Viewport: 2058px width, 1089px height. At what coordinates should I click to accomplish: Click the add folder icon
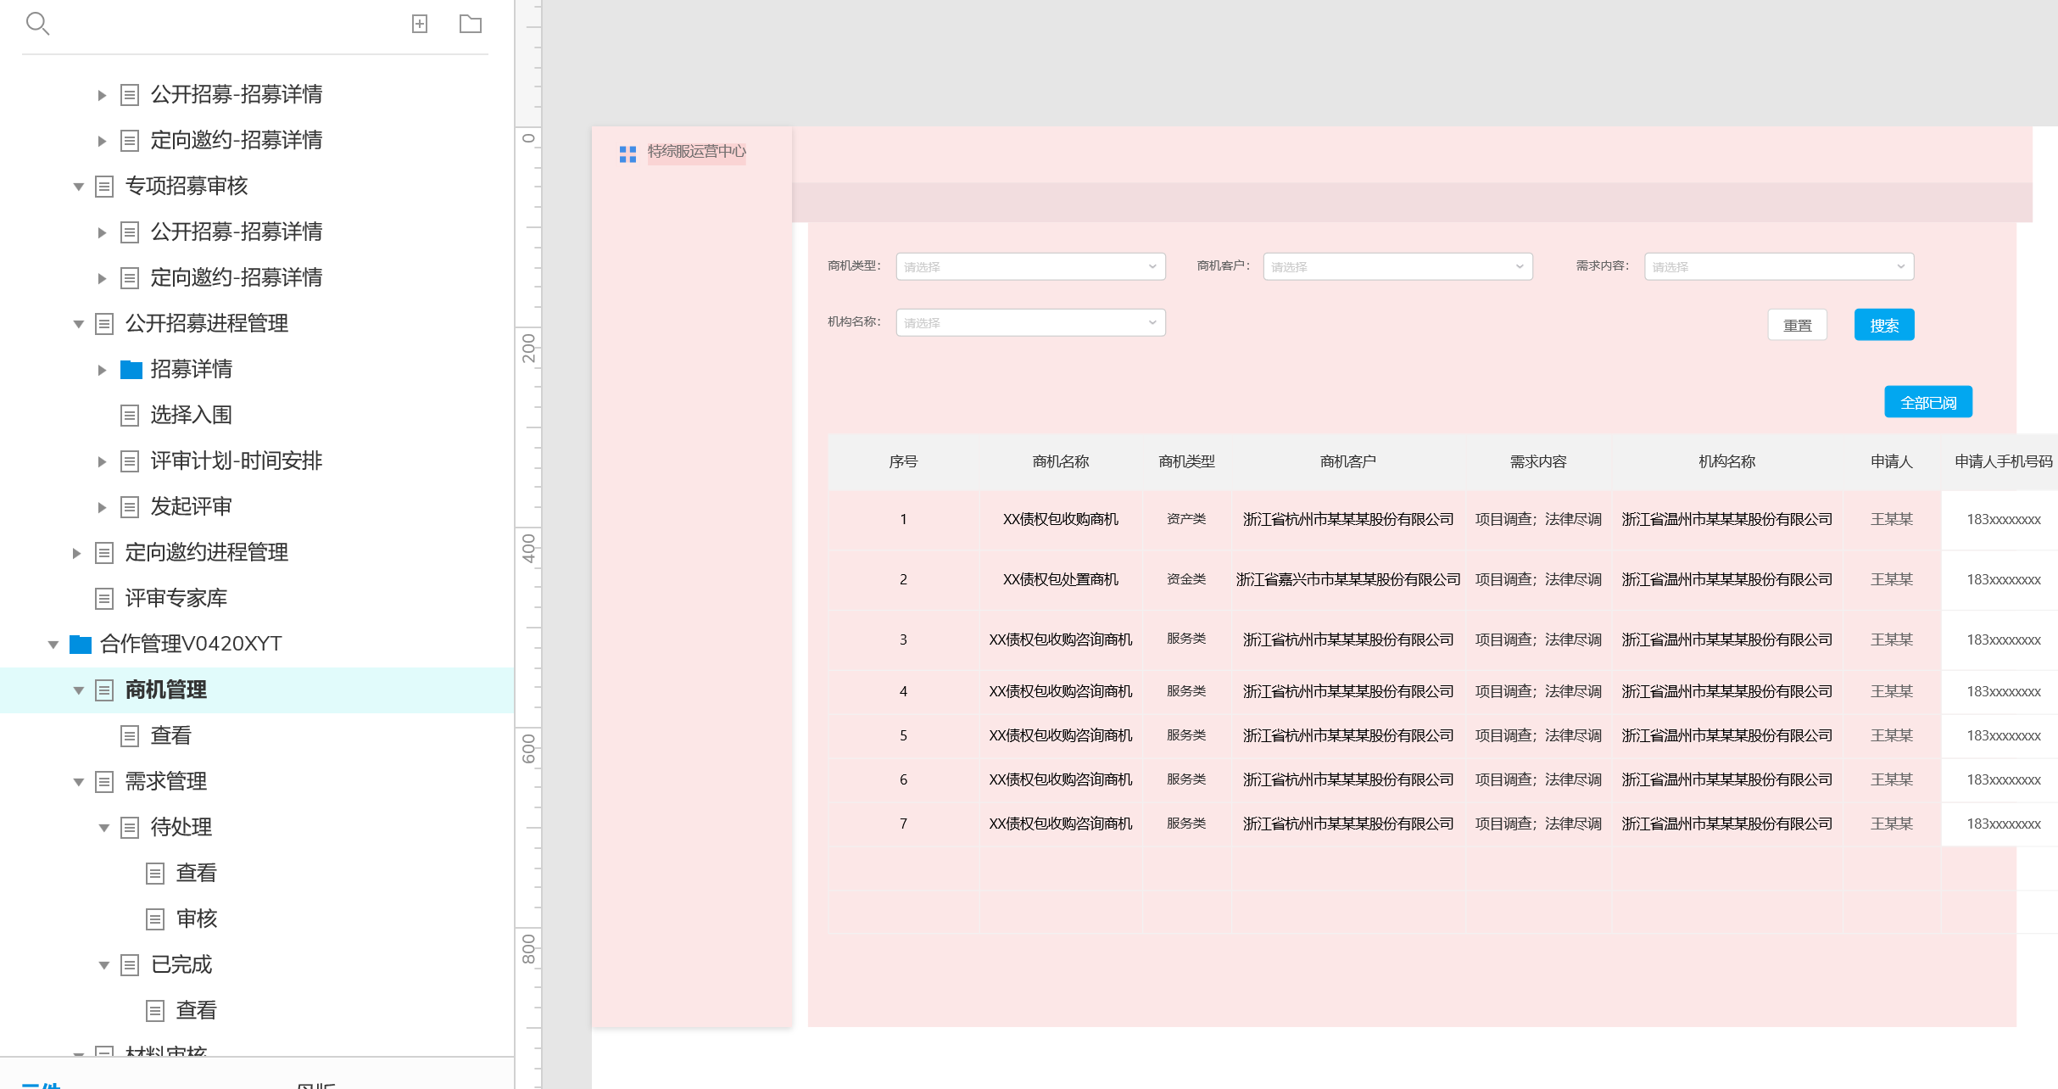(x=471, y=24)
